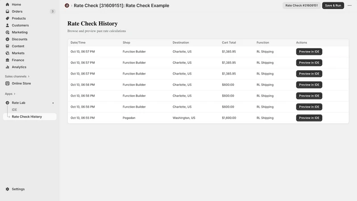The image size is (357, 201).
Task: Open Finance in sidebar
Action: pyautogui.click(x=18, y=60)
